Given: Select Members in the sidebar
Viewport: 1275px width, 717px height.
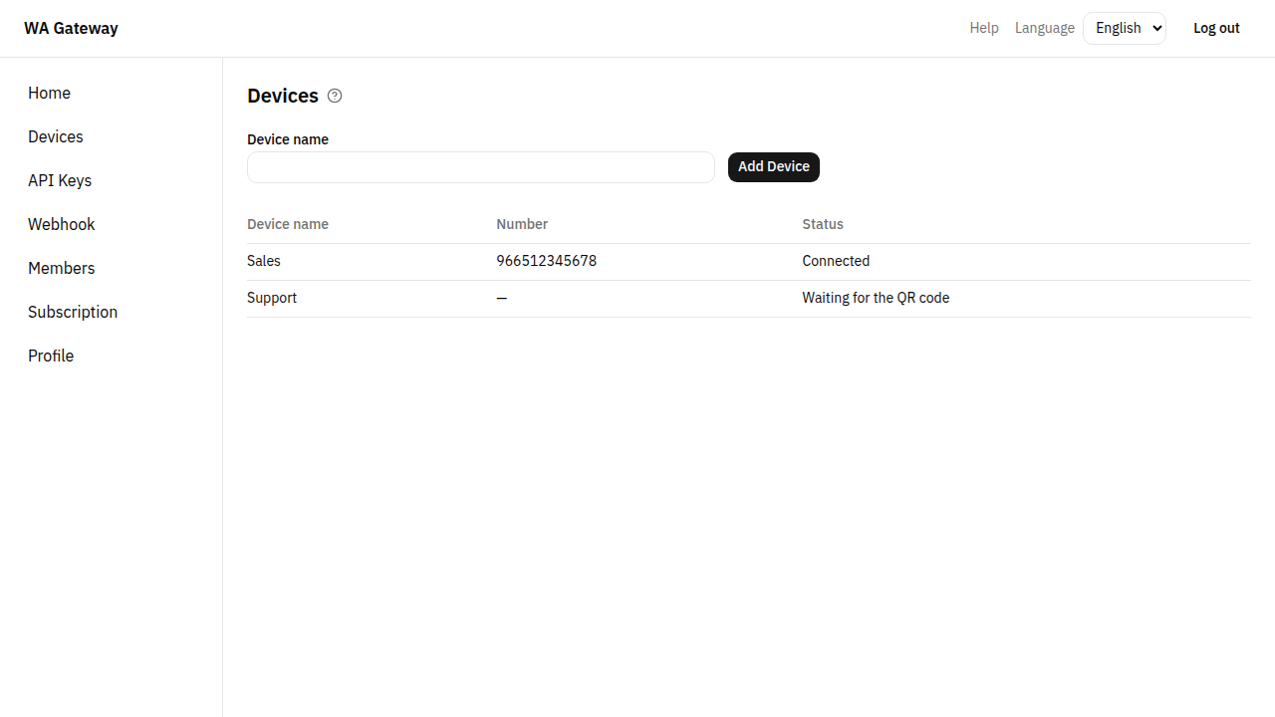Looking at the screenshot, I should coord(62,268).
